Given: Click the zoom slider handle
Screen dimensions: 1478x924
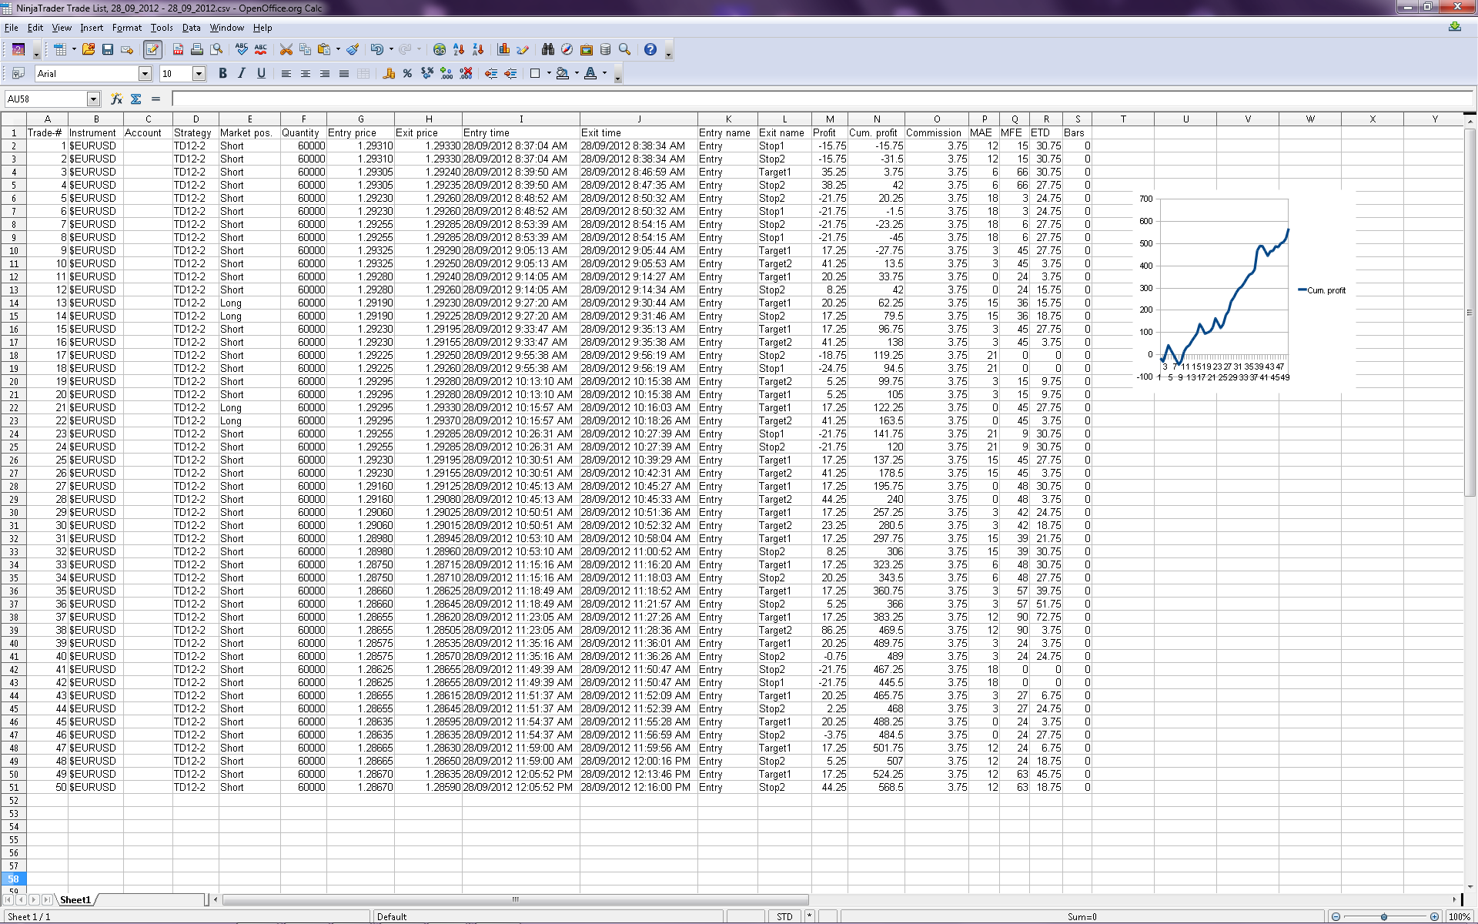Looking at the screenshot, I should tap(1384, 916).
